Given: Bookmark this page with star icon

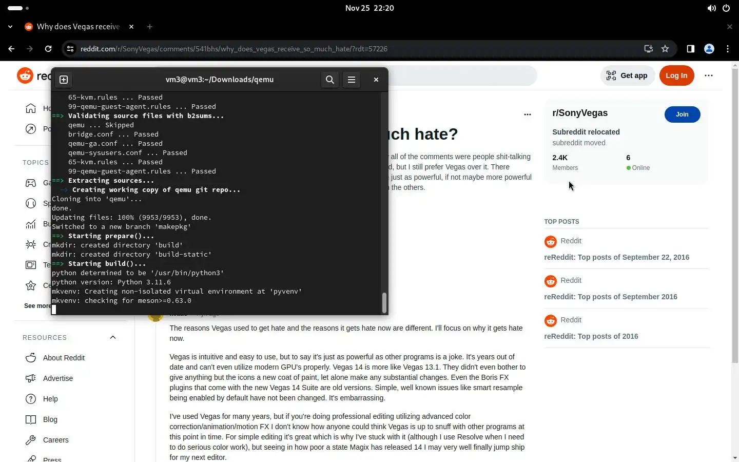Looking at the screenshot, I should click(x=665, y=49).
